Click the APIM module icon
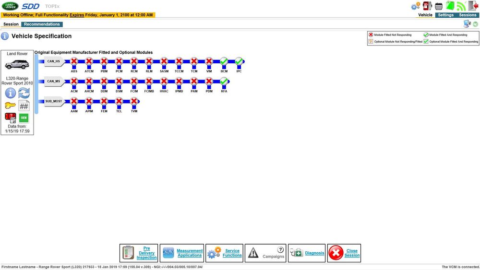 pos(89,101)
